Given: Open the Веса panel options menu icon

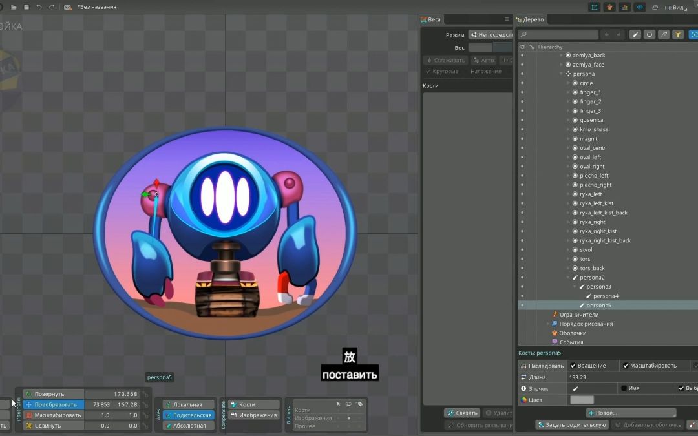Looking at the screenshot, I should [507, 19].
